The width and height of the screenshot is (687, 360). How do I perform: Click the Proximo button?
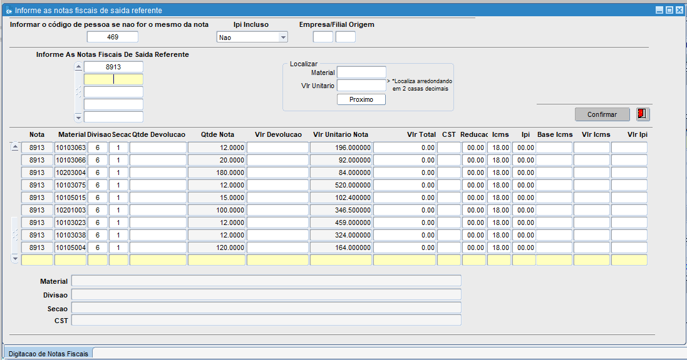361,99
